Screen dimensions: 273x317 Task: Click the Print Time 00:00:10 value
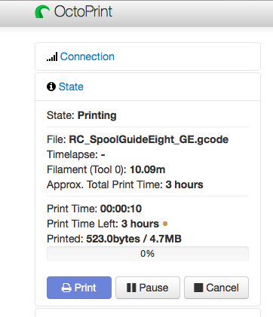click(121, 209)
